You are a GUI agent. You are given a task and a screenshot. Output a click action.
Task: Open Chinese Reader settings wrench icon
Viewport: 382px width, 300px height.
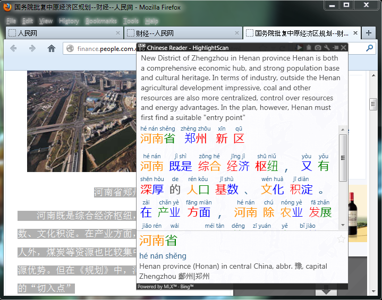pos(327,47)
